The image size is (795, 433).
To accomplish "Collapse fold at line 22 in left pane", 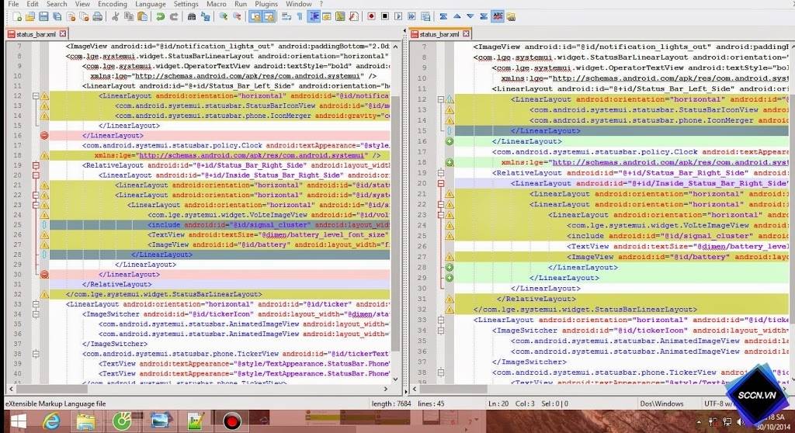I will (36, 196).
